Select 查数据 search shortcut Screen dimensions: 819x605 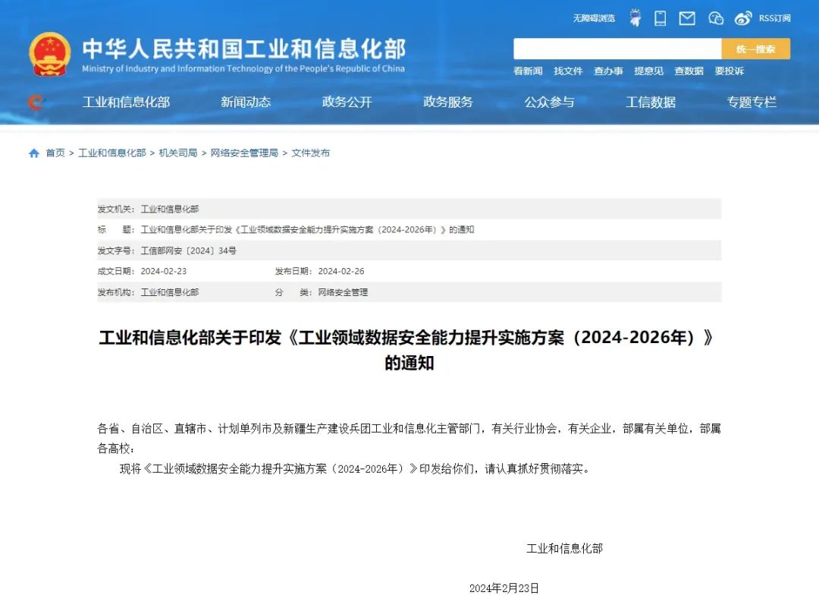coord(689,71)
